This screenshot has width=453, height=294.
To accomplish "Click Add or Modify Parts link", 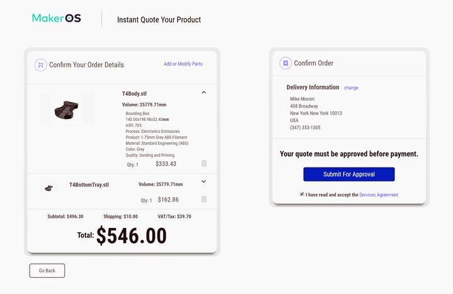I will (183, 64).
